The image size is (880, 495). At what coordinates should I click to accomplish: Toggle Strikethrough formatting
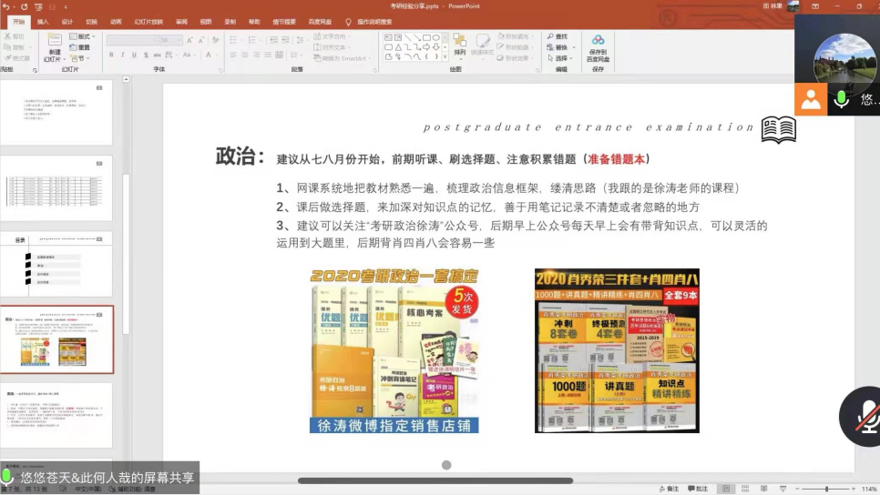coord(157,55)
